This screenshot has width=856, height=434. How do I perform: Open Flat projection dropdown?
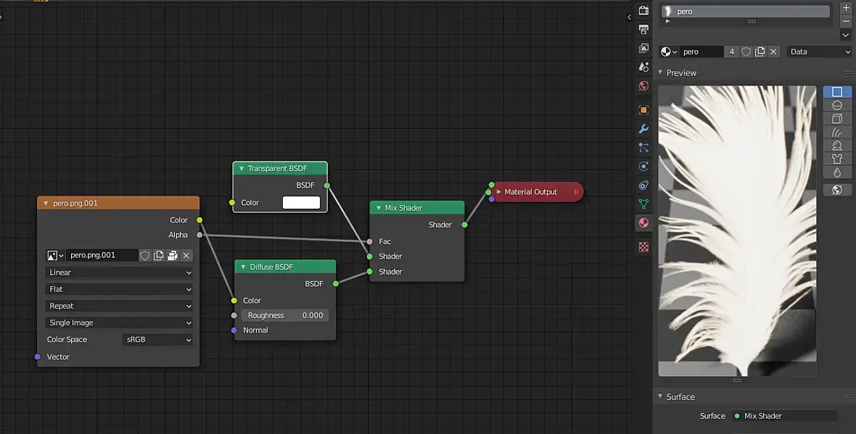click(120, 289)
